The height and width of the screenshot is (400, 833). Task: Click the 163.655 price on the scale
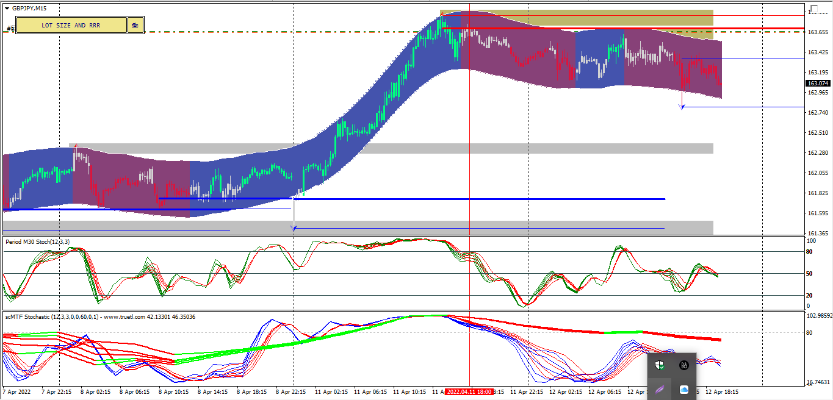pyautogui.click(x=818, y=32)
